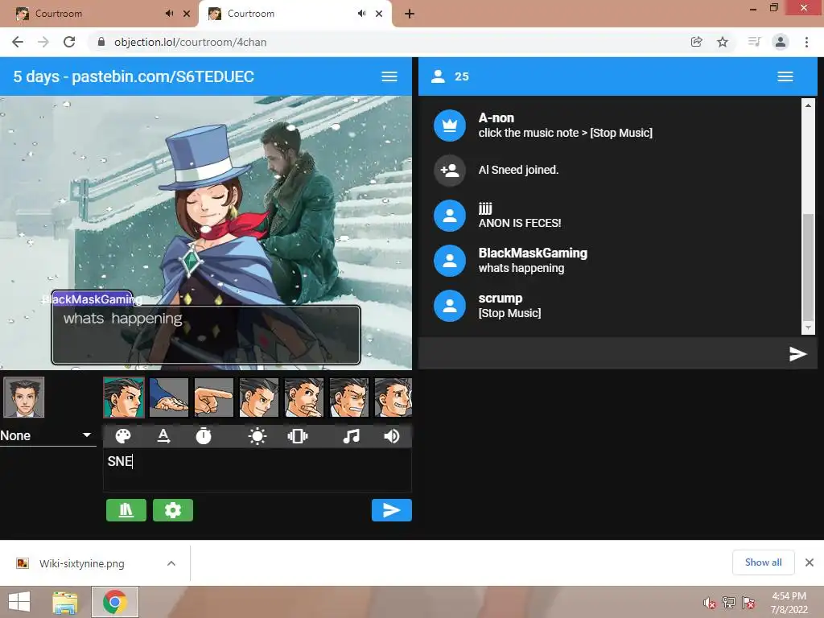Mute the first Courtroom tab audio
This screenshot has height=618, width=824.
tap(169, 14)
